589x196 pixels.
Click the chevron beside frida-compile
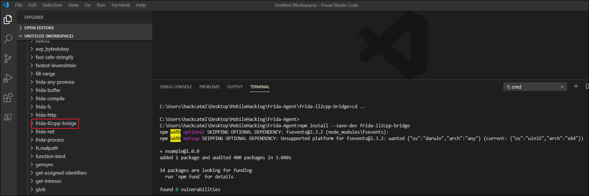point(32,98)
